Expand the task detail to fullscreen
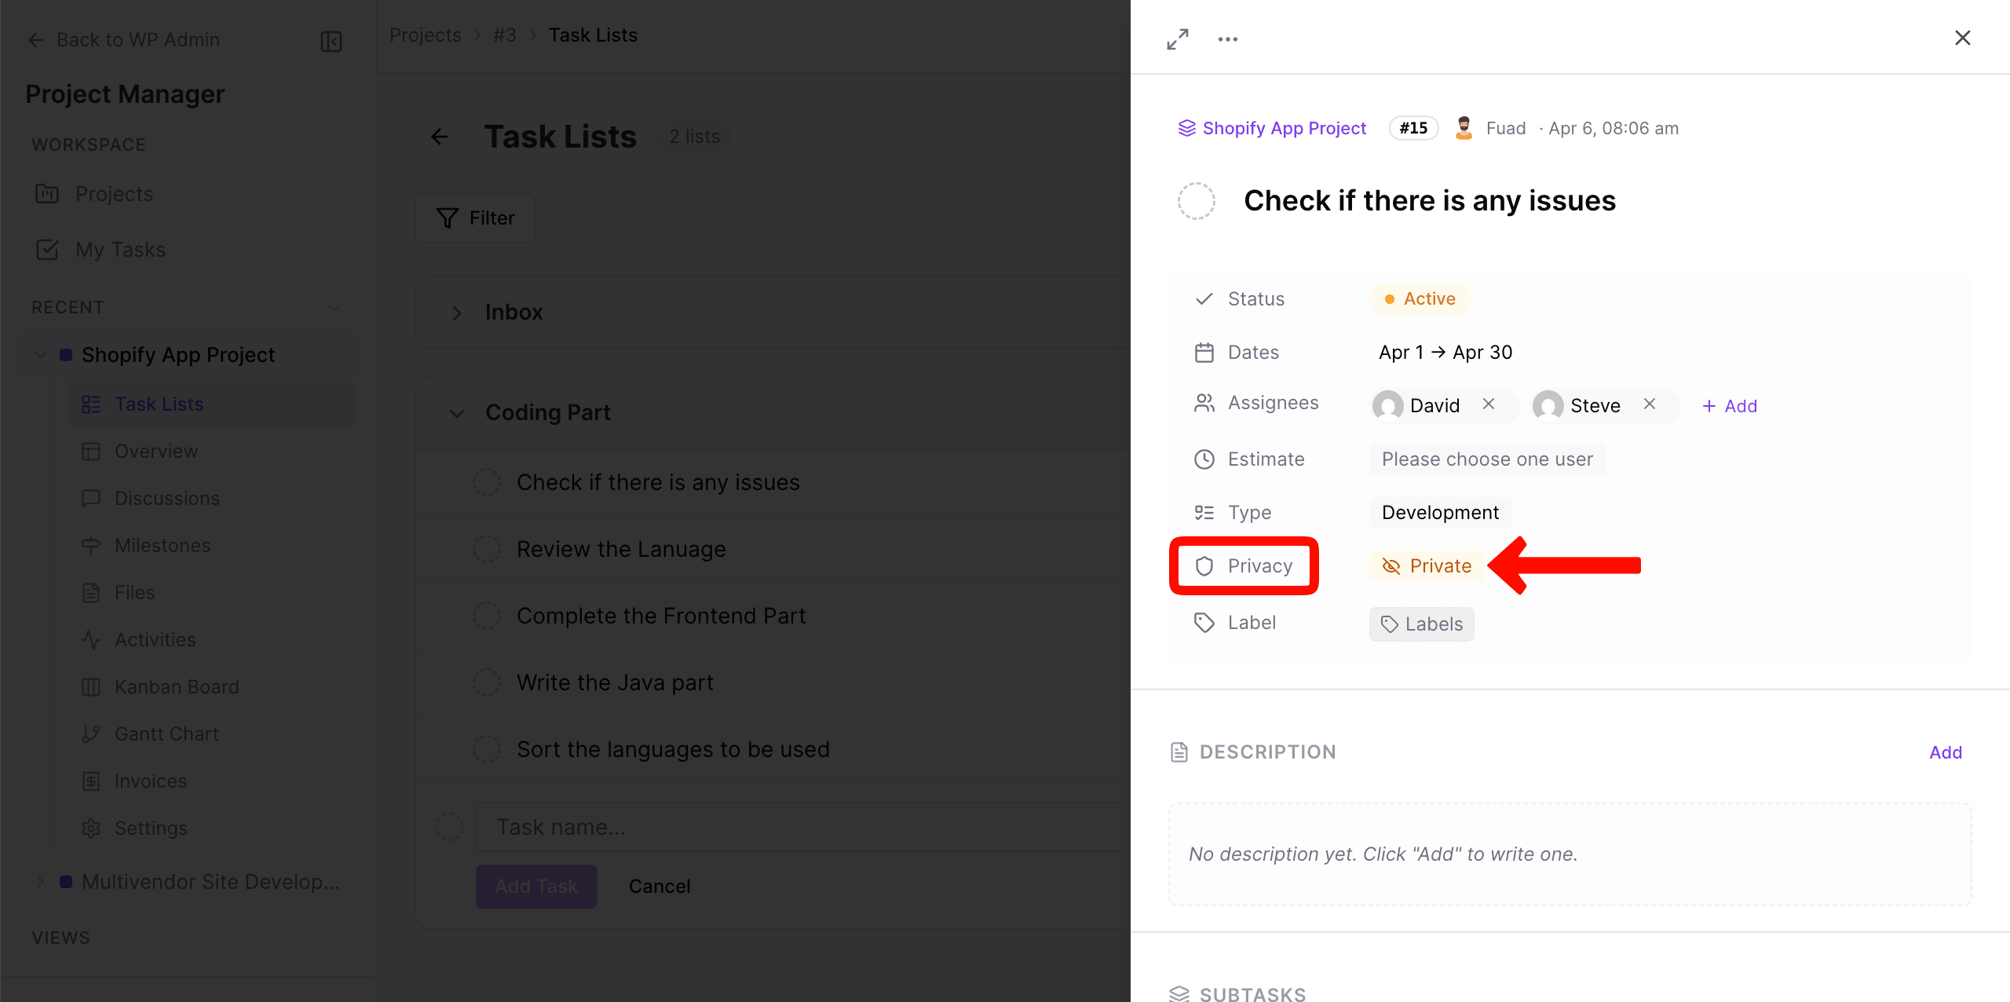This screenshot has width=2010, height=1002. point(1177,38)
